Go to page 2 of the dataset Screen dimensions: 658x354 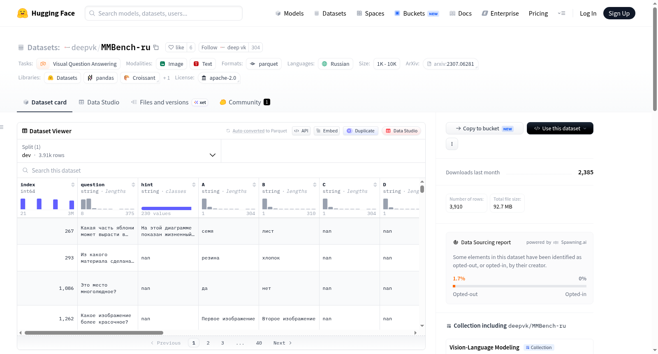(208, 343)
